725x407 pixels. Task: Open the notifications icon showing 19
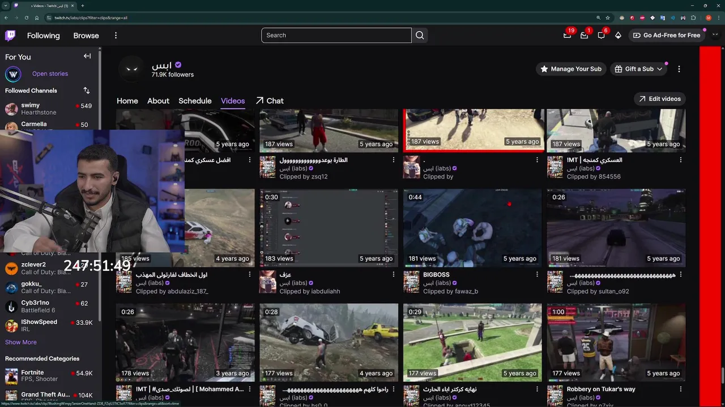coord(568,35)
